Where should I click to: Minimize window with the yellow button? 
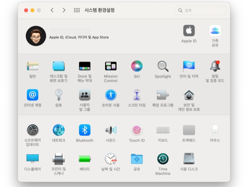[33, 10]
